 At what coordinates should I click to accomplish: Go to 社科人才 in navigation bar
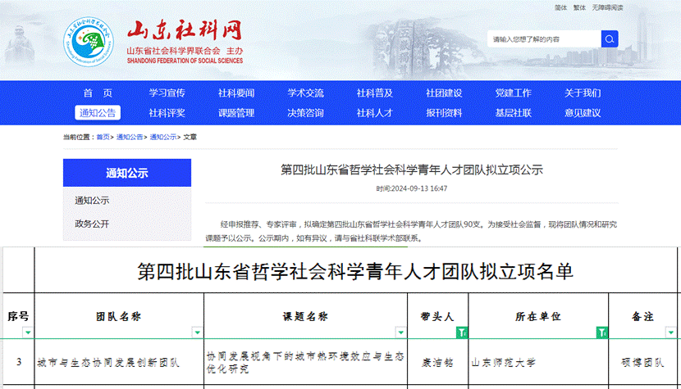[x=374, y=113]
